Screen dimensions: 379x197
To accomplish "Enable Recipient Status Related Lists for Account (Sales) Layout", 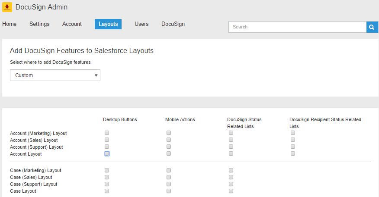I will pos(293,140).
